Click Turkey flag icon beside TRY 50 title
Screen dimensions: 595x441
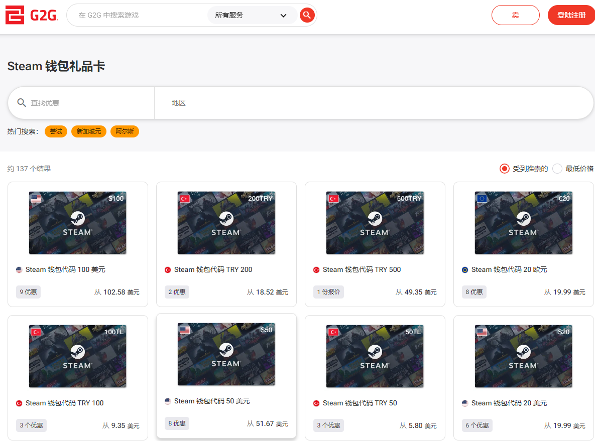pyautogui.click(x=316, y=403)
